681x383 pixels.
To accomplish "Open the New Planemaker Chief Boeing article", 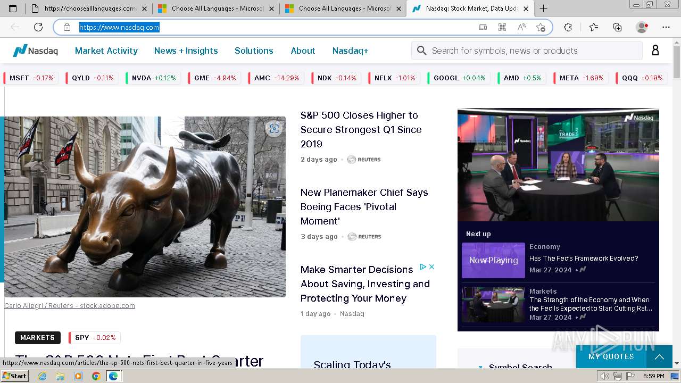I will pos(364,206).
